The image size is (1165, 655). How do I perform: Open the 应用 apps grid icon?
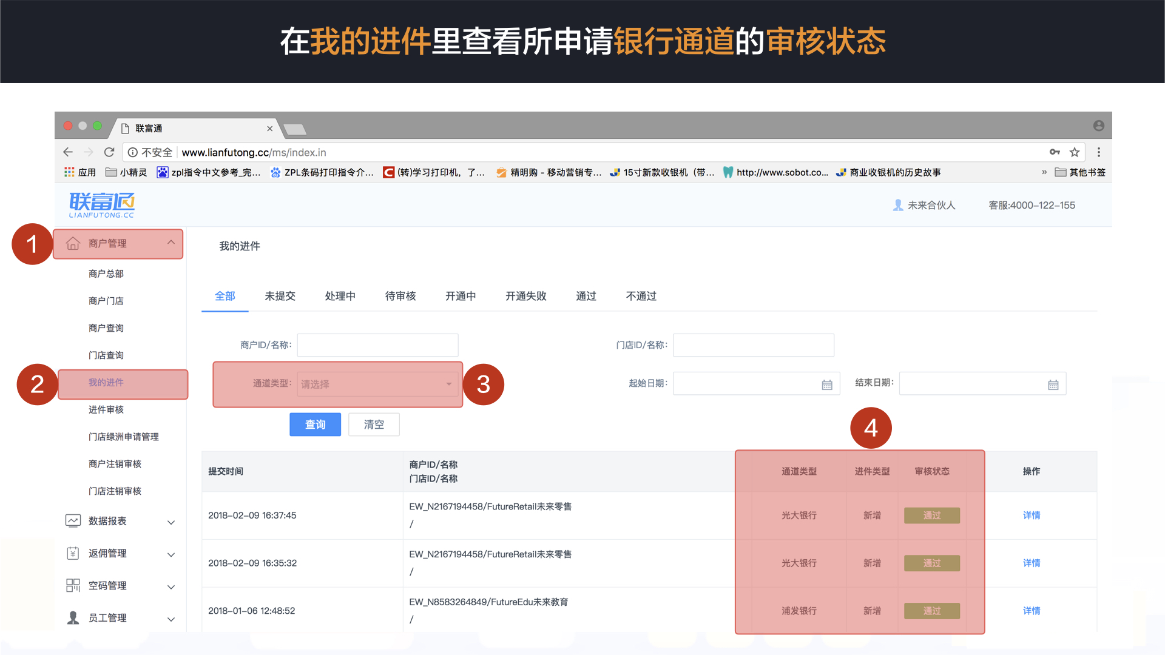70,172
